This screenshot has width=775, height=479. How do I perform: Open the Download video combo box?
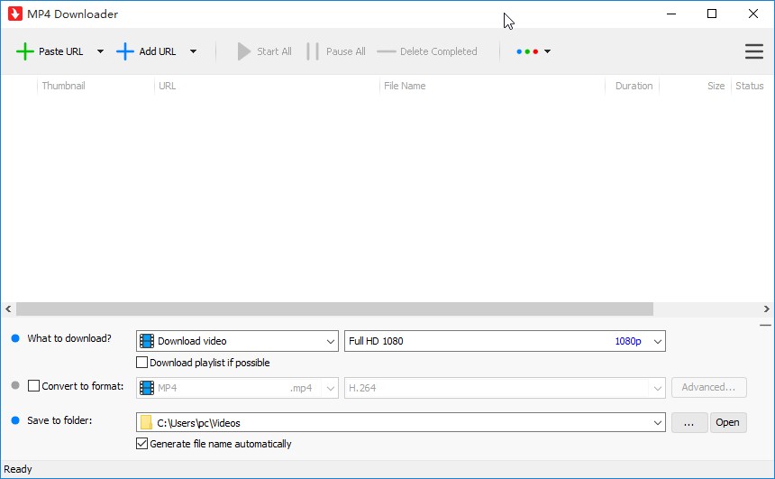pos(237,341)
